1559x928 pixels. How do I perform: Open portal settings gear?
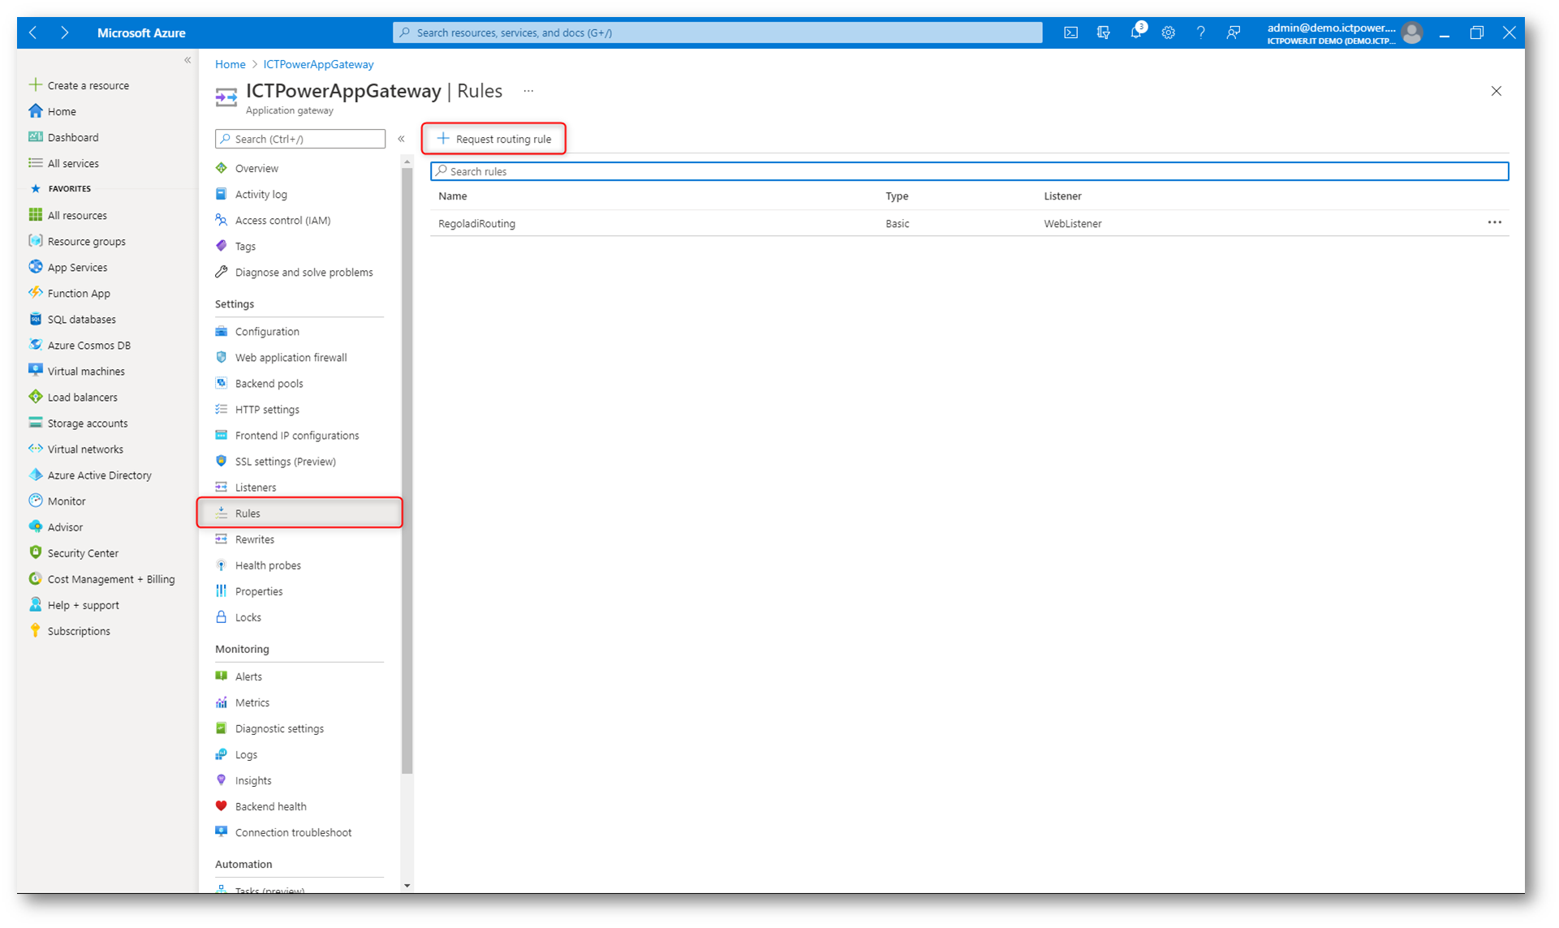(x=1168, y=32)
